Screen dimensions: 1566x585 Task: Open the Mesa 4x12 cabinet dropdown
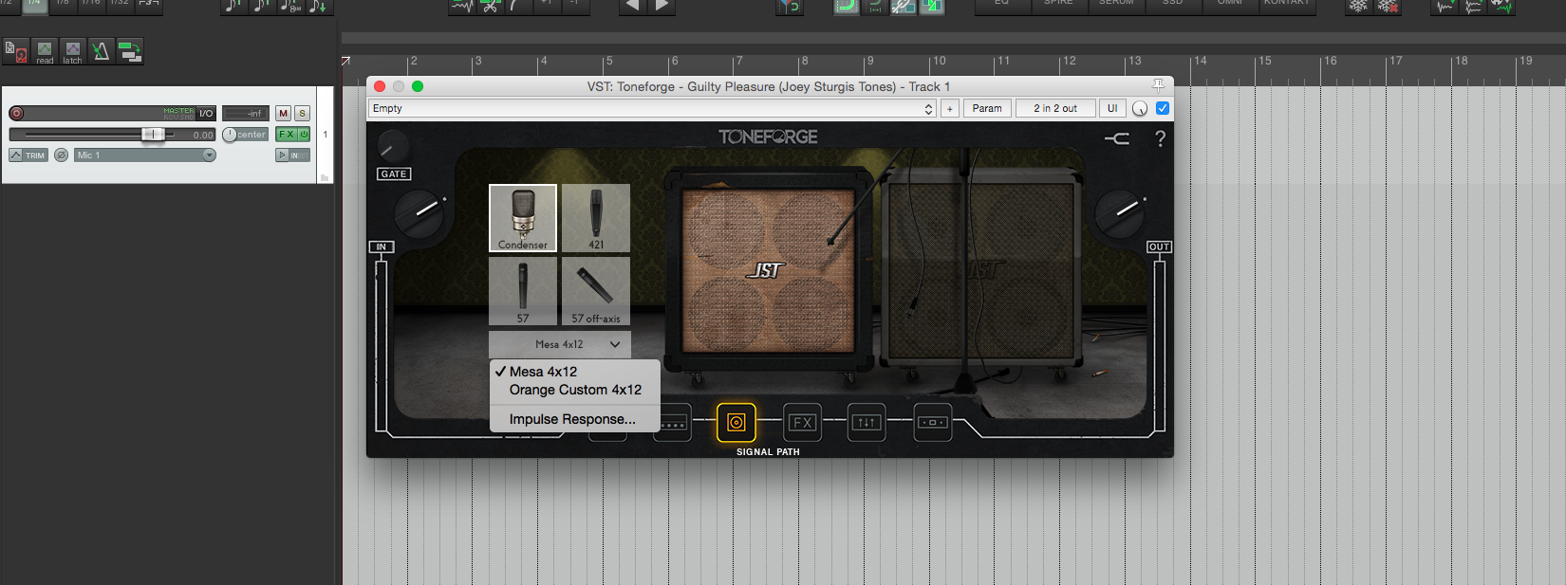560,344
